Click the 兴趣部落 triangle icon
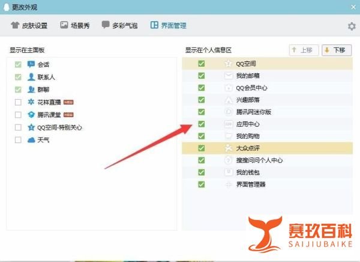 228,100
